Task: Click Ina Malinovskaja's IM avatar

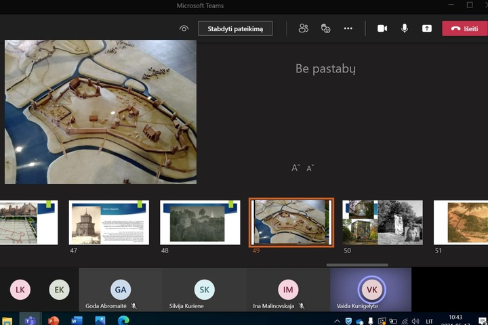Action: click(x=288, y=290)
